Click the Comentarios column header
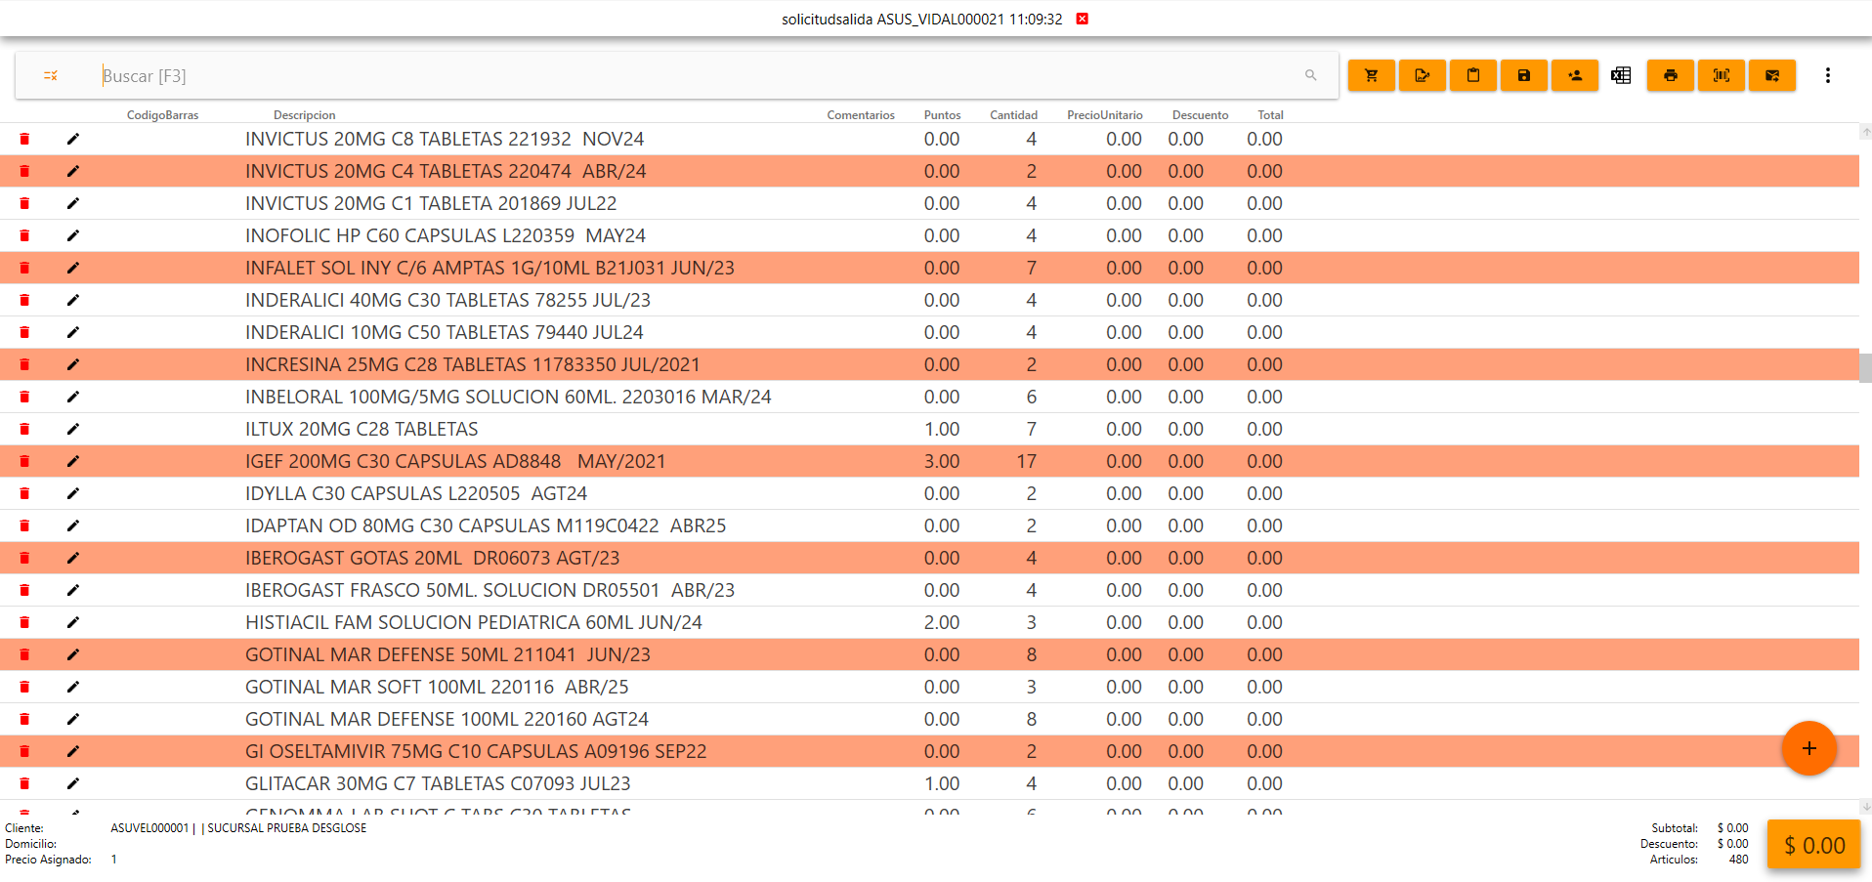This screenshot has width=1872, height=882. (x=861, y=114)
